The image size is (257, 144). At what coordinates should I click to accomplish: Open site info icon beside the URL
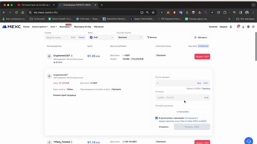pyautogui.click(x=30, y=12)
